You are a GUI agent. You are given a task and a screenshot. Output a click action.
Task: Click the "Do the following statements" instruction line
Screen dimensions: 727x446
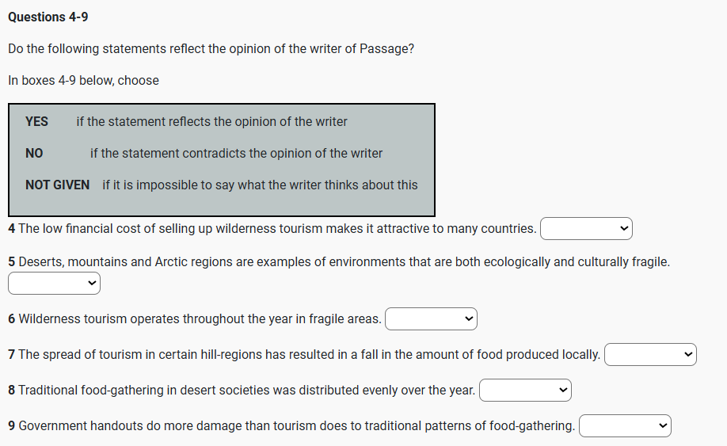pos(211,49)
